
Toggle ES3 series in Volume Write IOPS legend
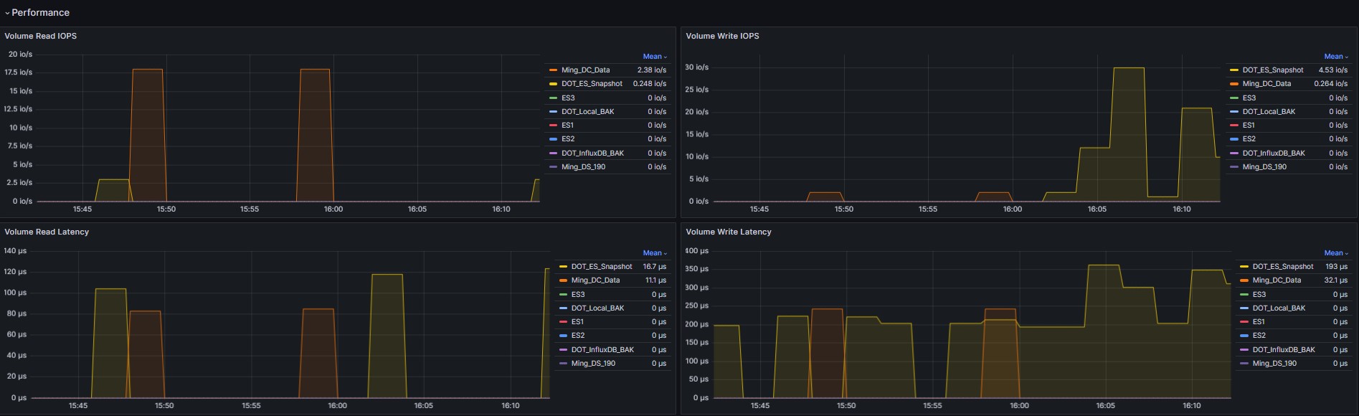(x=1249, y=98)
